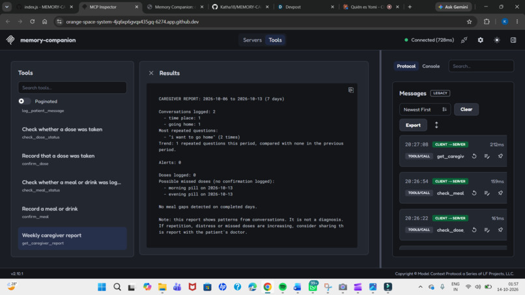
Task: Replay the check_dose tools/call message
Action: pyautogui.click(x=474, y=230)
